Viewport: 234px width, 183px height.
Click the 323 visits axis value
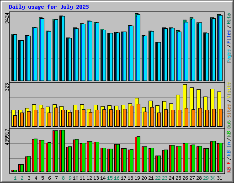[7, 87]
